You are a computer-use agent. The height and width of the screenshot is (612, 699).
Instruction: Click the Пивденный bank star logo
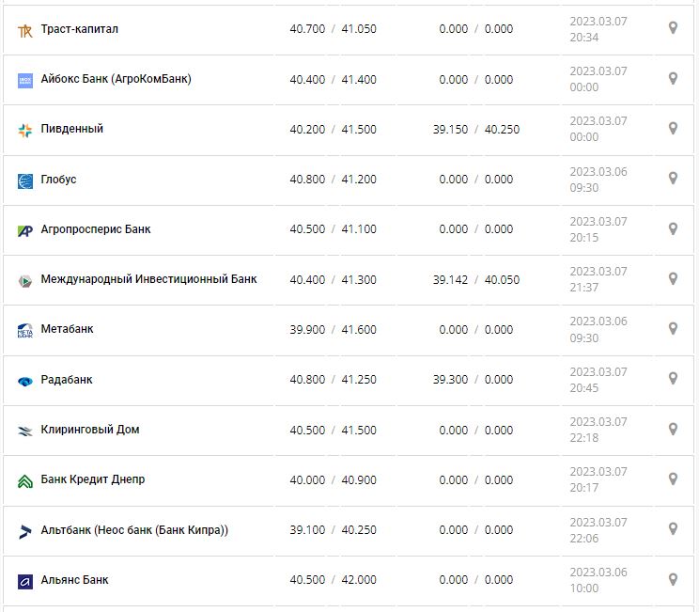click(25, 130)
